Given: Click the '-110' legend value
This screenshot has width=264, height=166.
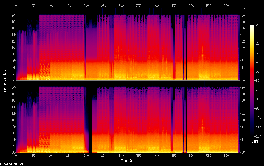Looking at the screenshot, I should pyautogui.click(x=258, y=127).
